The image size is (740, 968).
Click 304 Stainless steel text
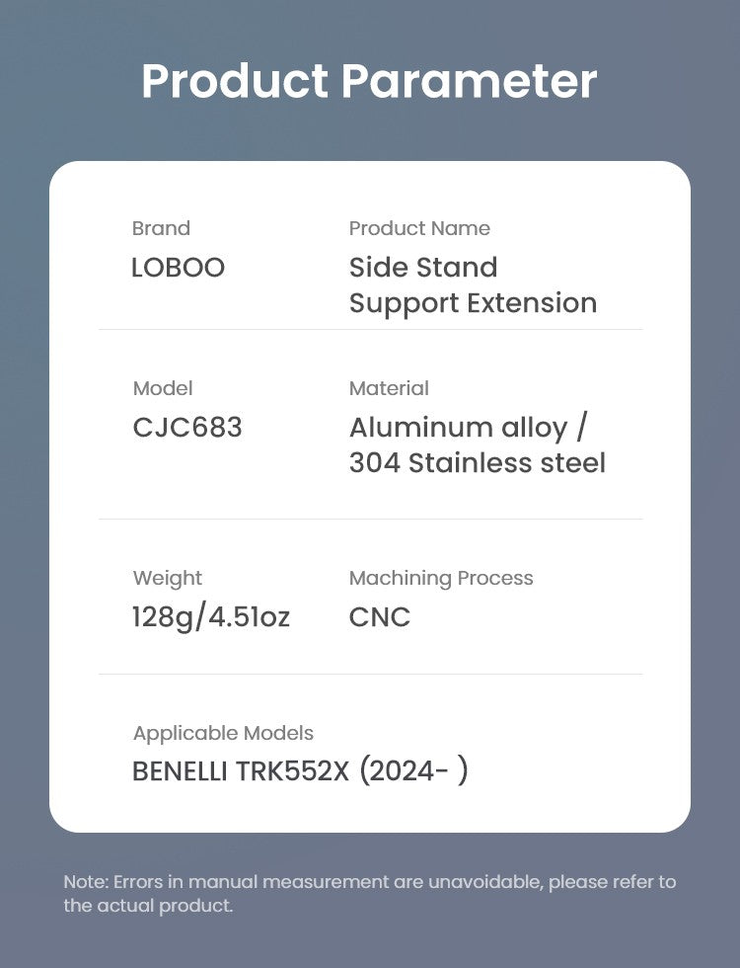coord(478,463)
